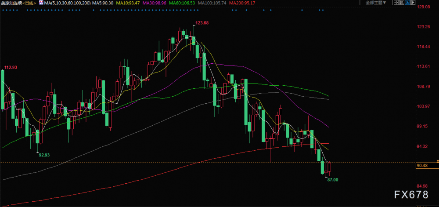Toggle the highlighted blue play-forward chart icon
The height and width of the screenshot is (207, 439).
407,3
